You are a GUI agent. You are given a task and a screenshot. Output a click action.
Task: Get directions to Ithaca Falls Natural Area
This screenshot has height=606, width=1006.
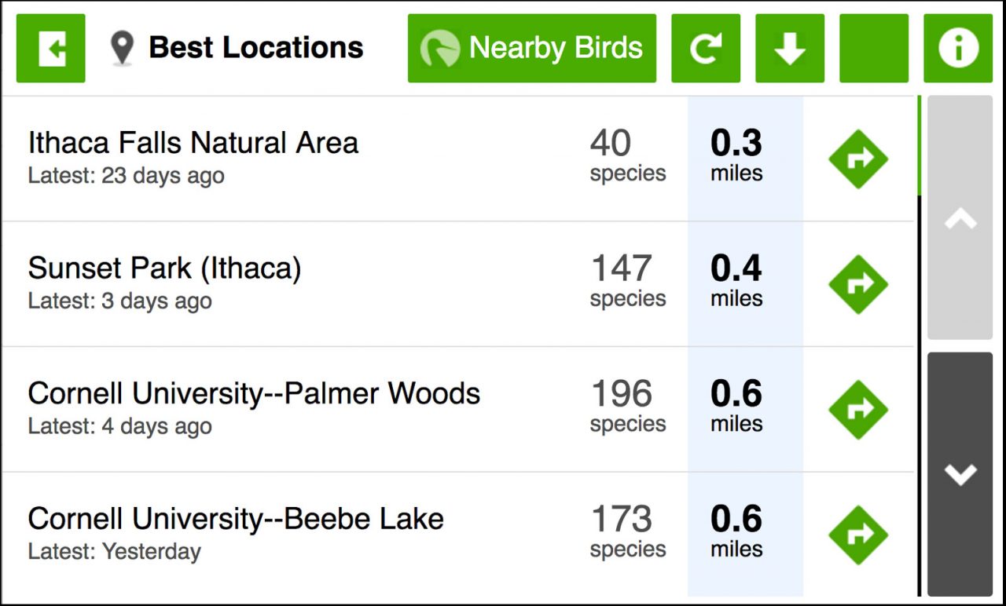(857, 158)
